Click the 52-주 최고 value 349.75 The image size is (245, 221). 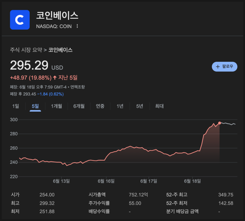226,195
